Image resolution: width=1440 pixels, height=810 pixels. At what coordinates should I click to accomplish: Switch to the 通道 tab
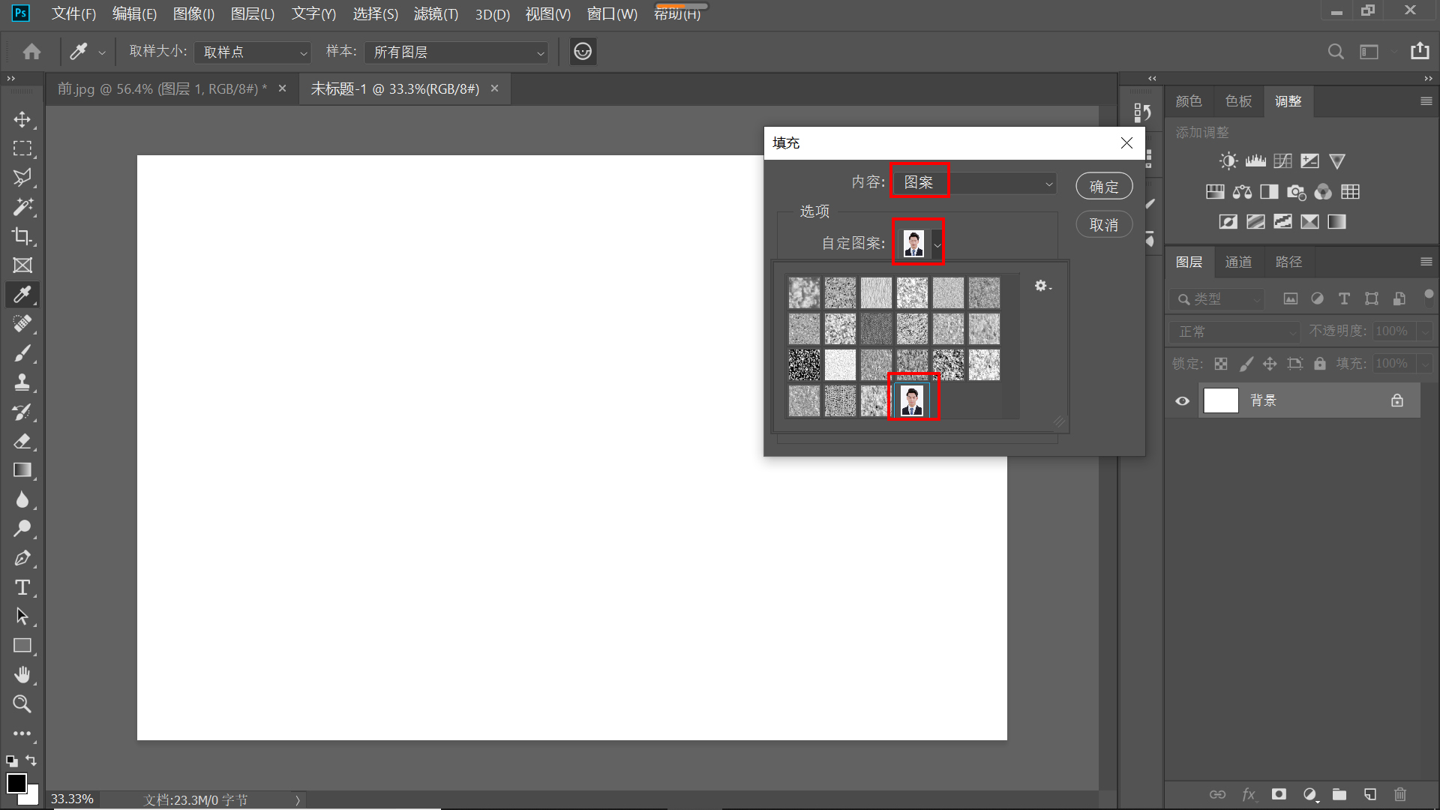coord(1238,262)
